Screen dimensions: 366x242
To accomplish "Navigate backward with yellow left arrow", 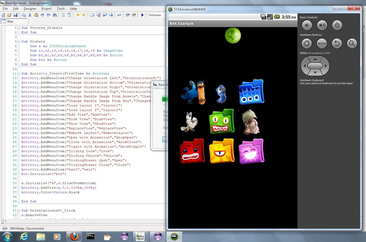I will pyautogui.click(x=78, y=15).
